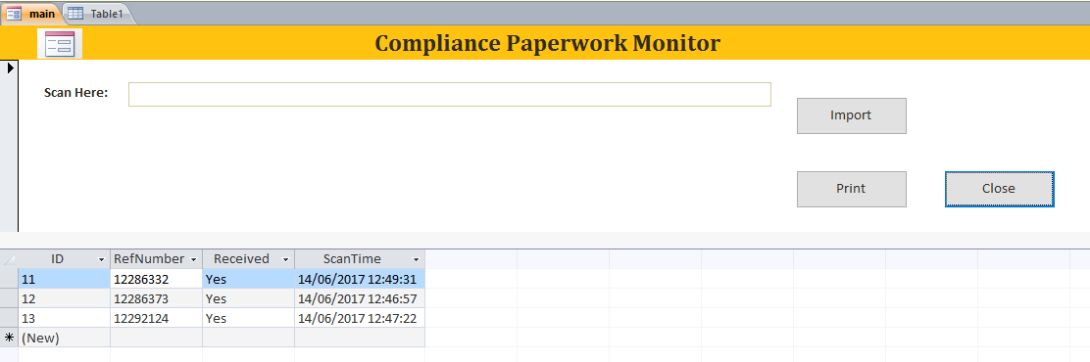Viewport: 1090px width, 362px height.
Task: Focus the Scan Here input field
Action: [450, 94]
